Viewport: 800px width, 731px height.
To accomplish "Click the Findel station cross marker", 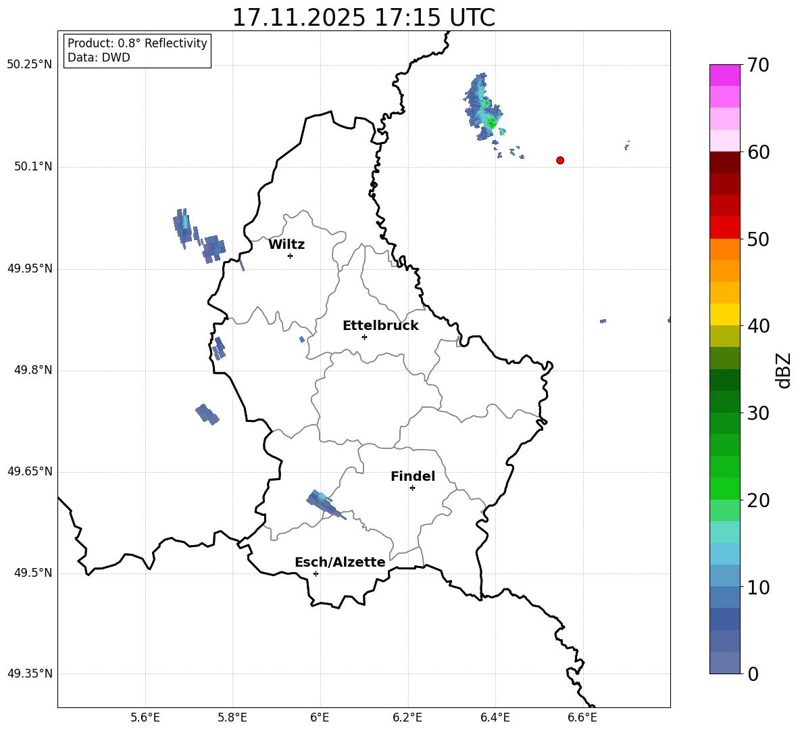I will click(412, 488).
